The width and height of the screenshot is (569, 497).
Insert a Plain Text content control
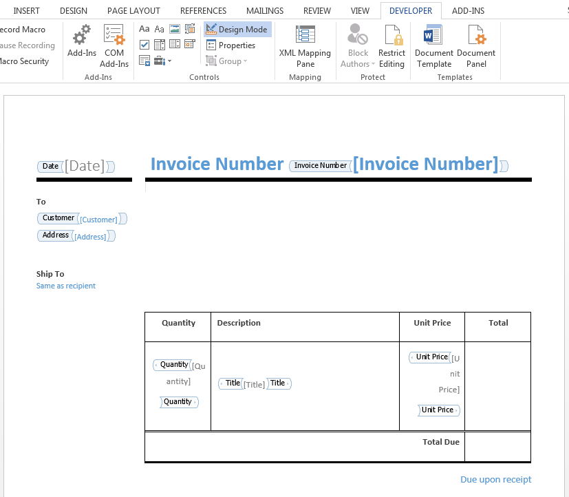[159, 29]
